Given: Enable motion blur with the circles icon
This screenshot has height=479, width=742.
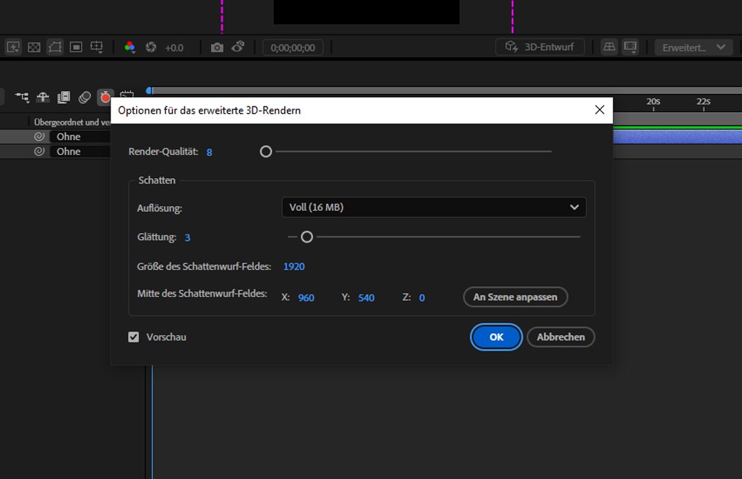Looking at the screenshot, I should (x=84, y=97).
